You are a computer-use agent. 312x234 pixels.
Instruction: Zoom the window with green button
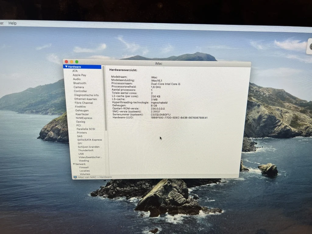[77, 62]
